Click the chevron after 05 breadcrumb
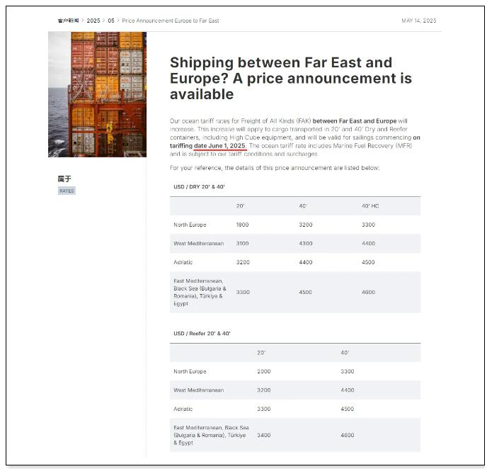The height and width of the screenshot is (469, 487). pos(118,21)
